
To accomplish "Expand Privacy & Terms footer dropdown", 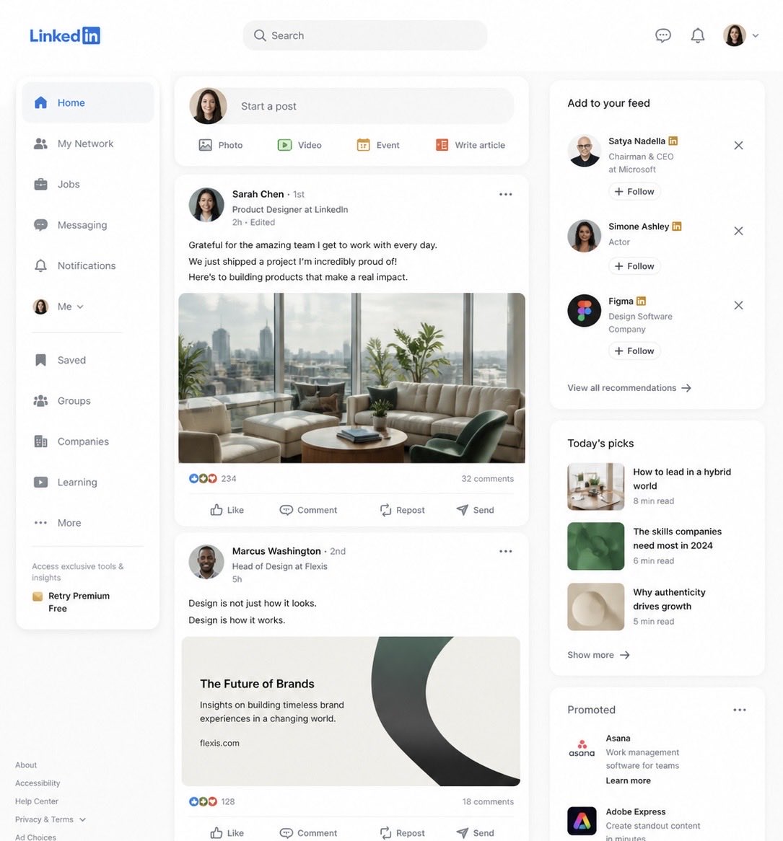I will click(51, 819).
